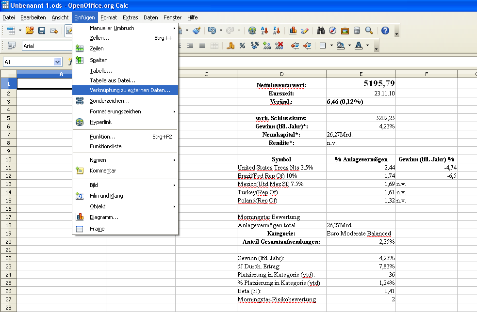Insert a chart via toolbar icon

coord(293,31)
